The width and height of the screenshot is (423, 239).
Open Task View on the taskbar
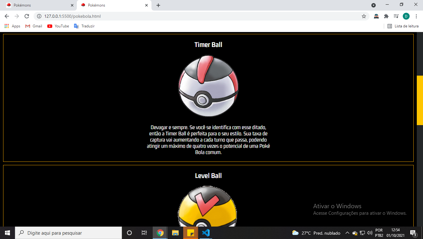144,233
